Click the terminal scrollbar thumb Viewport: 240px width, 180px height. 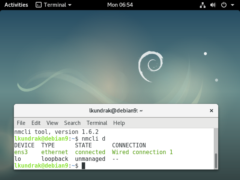216,161
